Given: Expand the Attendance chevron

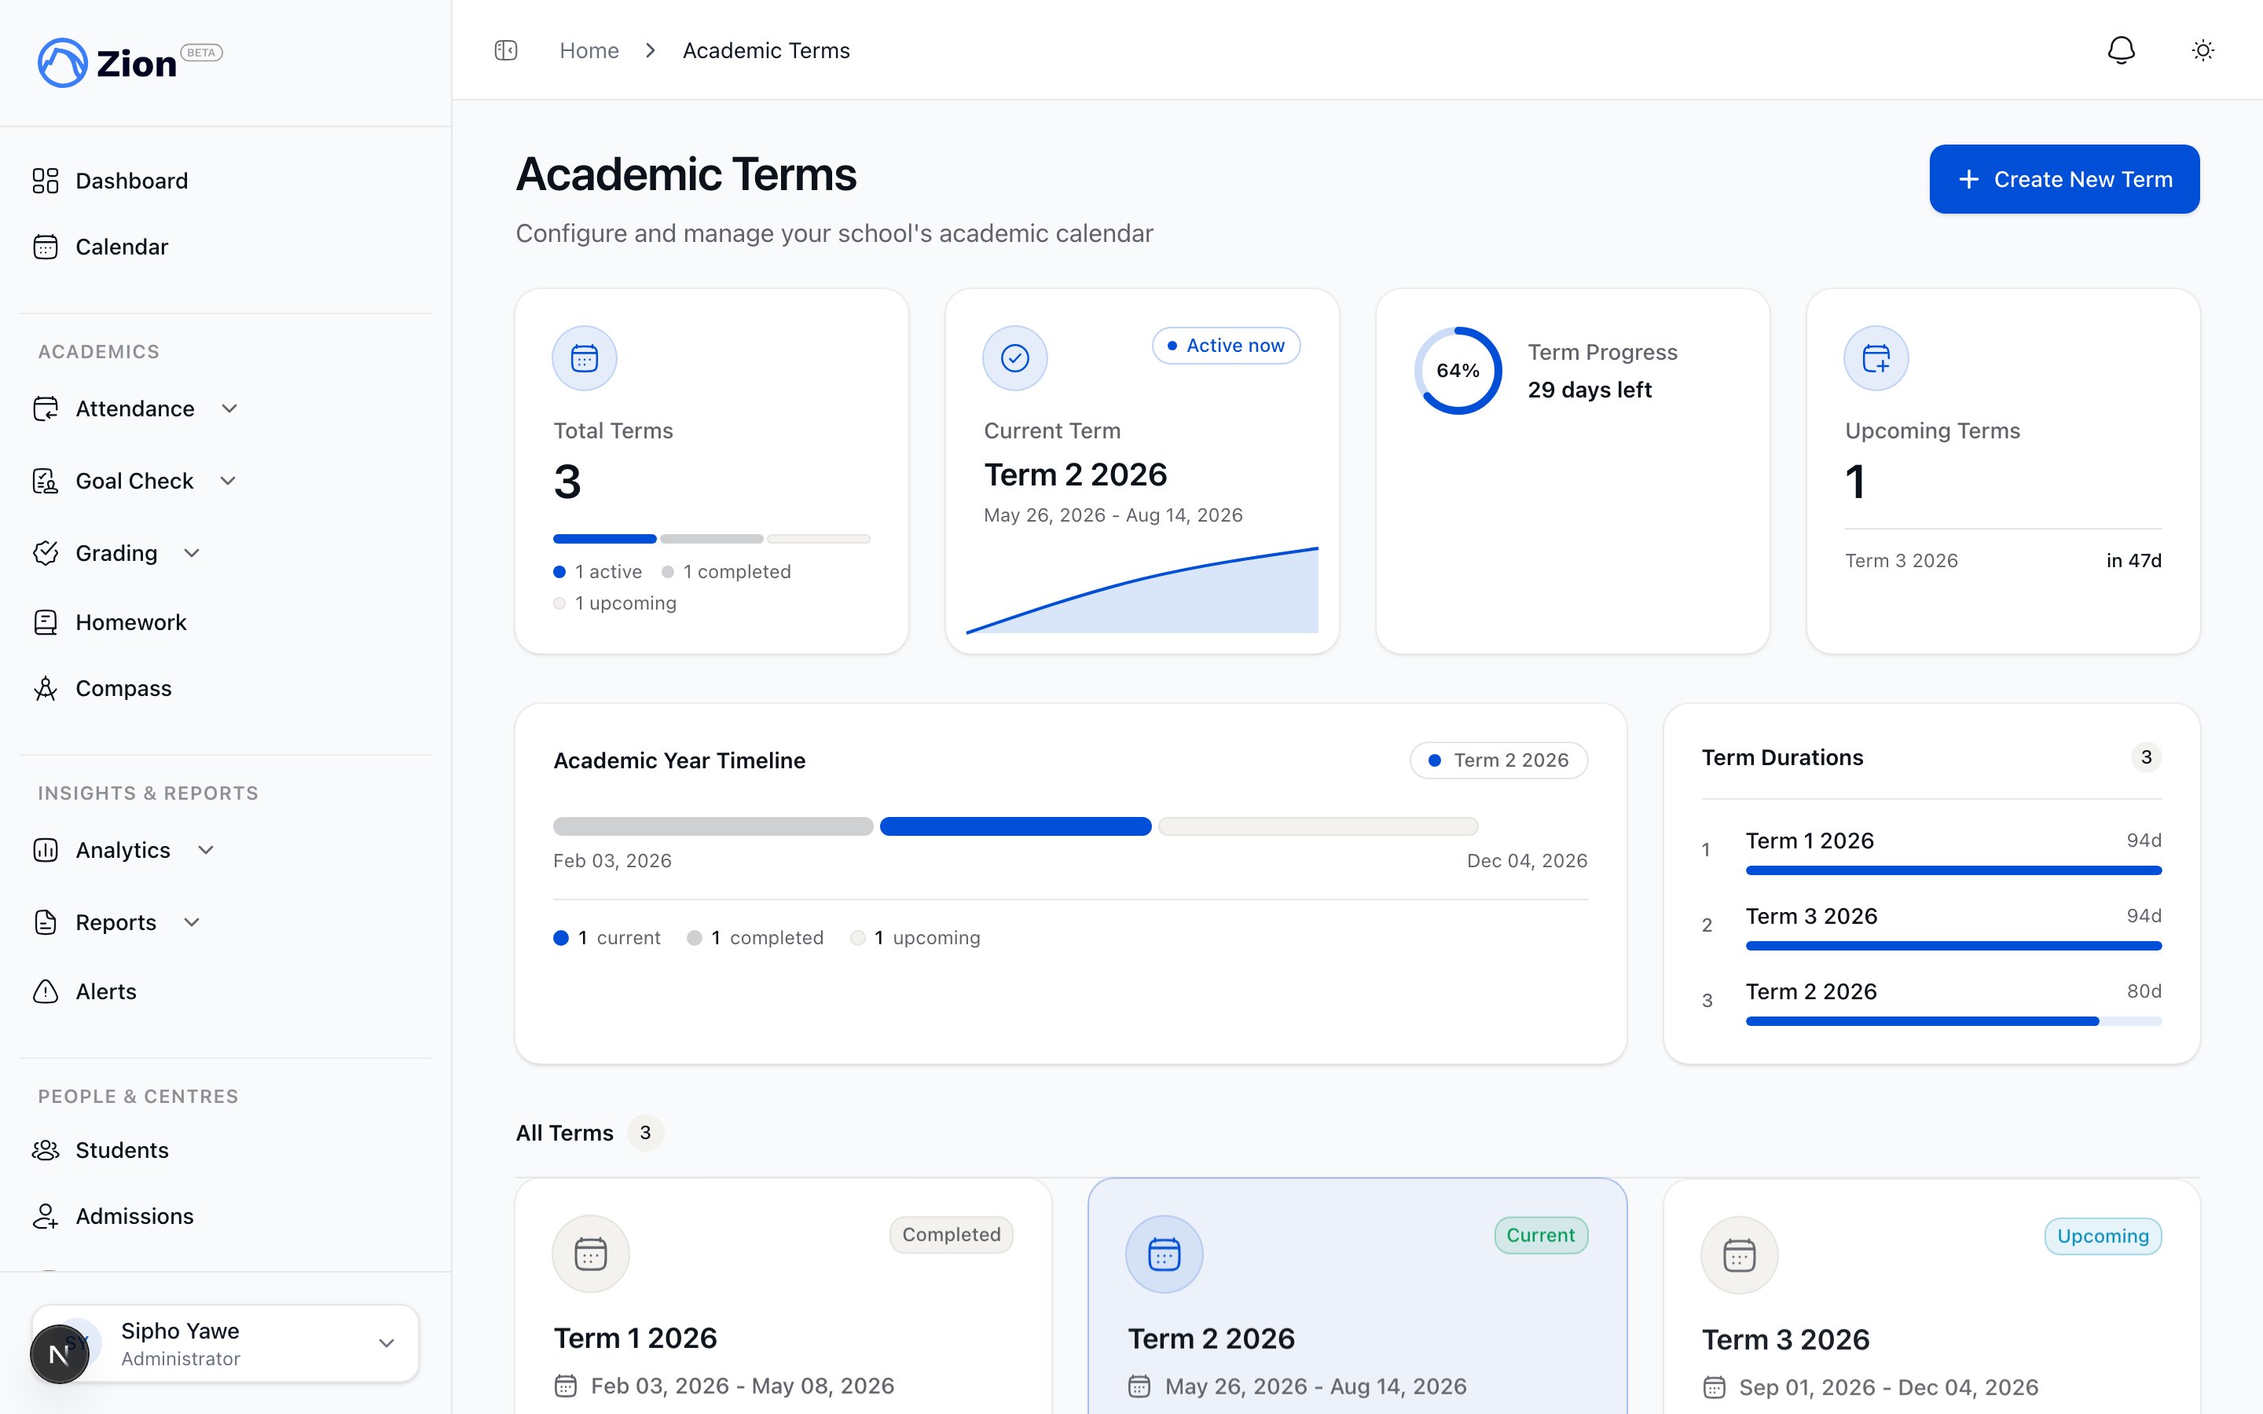Looking at the screenshot, I should pos(229,408).
